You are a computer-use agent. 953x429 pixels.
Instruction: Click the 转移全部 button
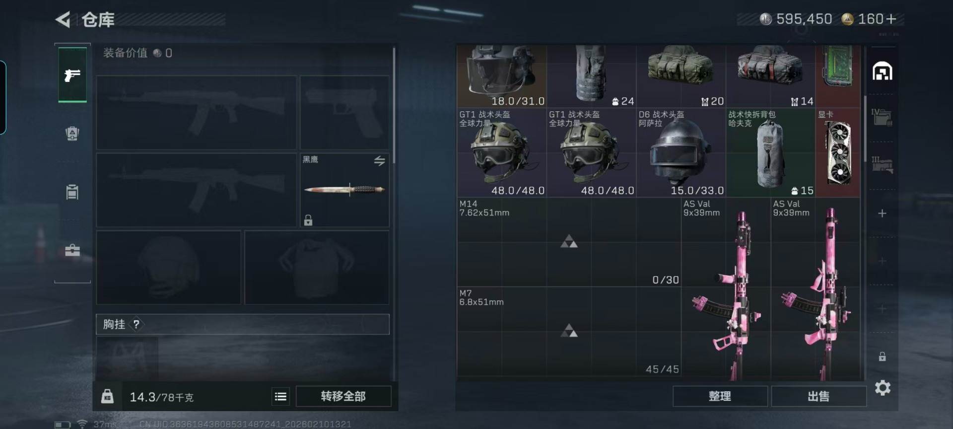pos(343,396)
